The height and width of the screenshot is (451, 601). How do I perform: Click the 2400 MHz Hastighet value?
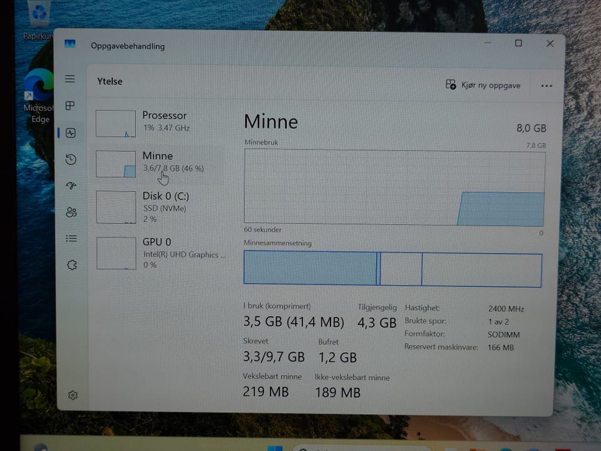[506, 309]
